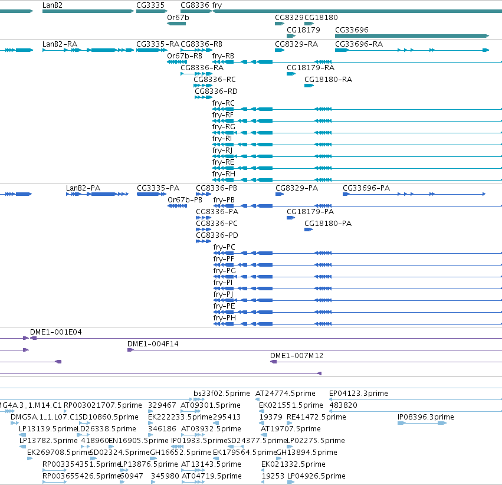Click the 483820 EST label
This screenshot has height=485, width=502.
point(343,405)
